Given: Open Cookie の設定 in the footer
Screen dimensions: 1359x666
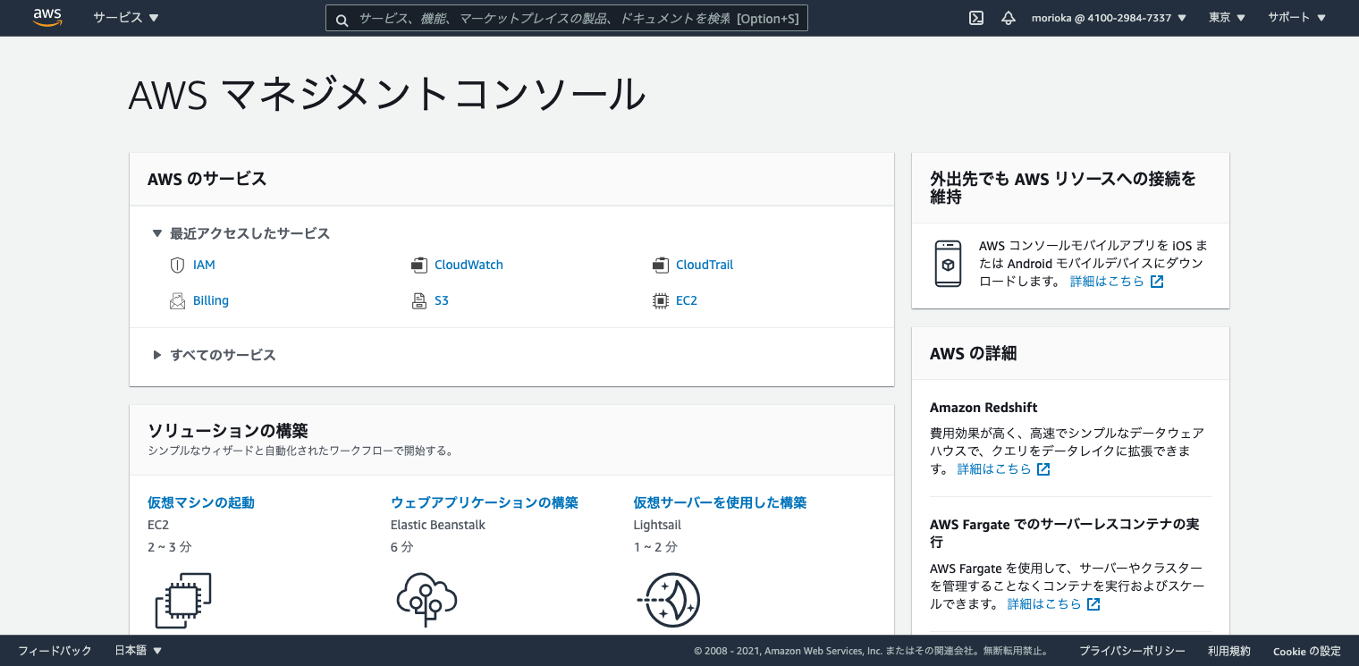Looking at the screenshot, I should coord(1307,651).
